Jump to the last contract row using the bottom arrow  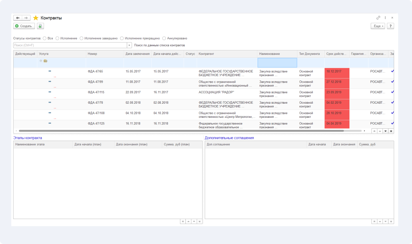(x=391, y=131)
